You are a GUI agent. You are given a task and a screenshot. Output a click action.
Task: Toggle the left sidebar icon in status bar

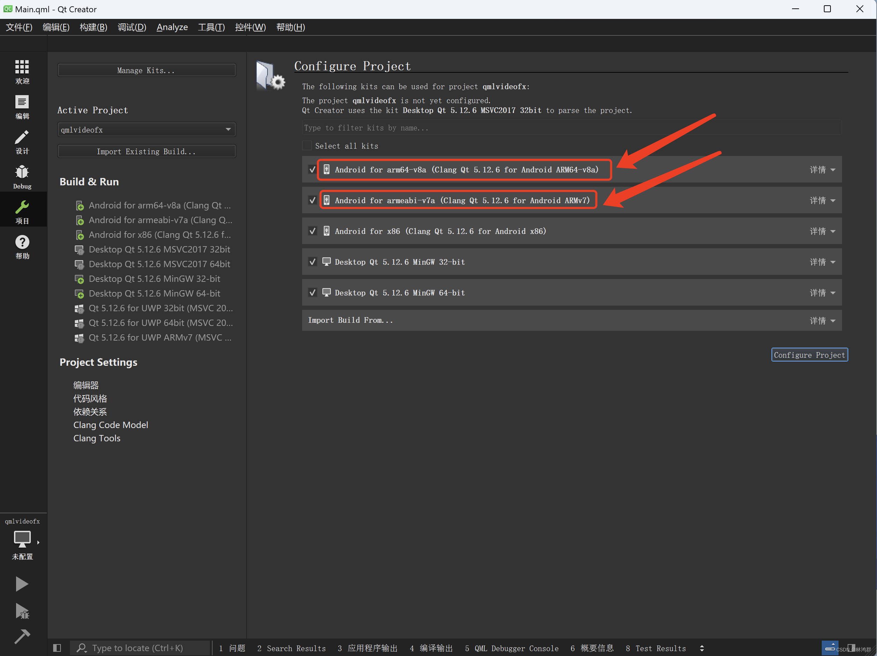[x=57, y=648]
